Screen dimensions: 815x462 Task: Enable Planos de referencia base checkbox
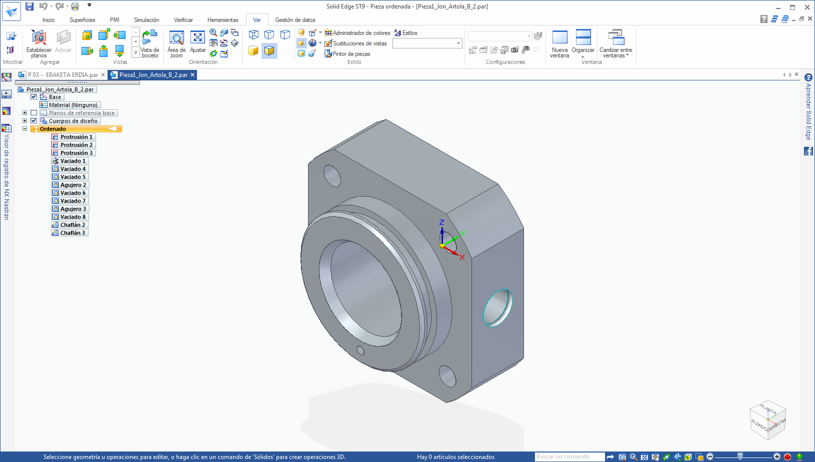click(34, 113)
